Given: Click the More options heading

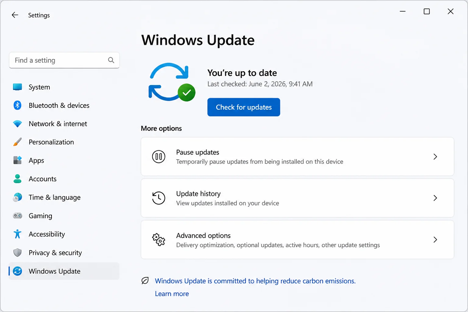Looking at the screenshot, I should point(161,129).
